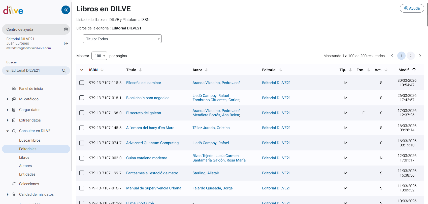Screen dimensions: 428x204
Task: Open the rows per page dropdown
Action: coord(99,56)
